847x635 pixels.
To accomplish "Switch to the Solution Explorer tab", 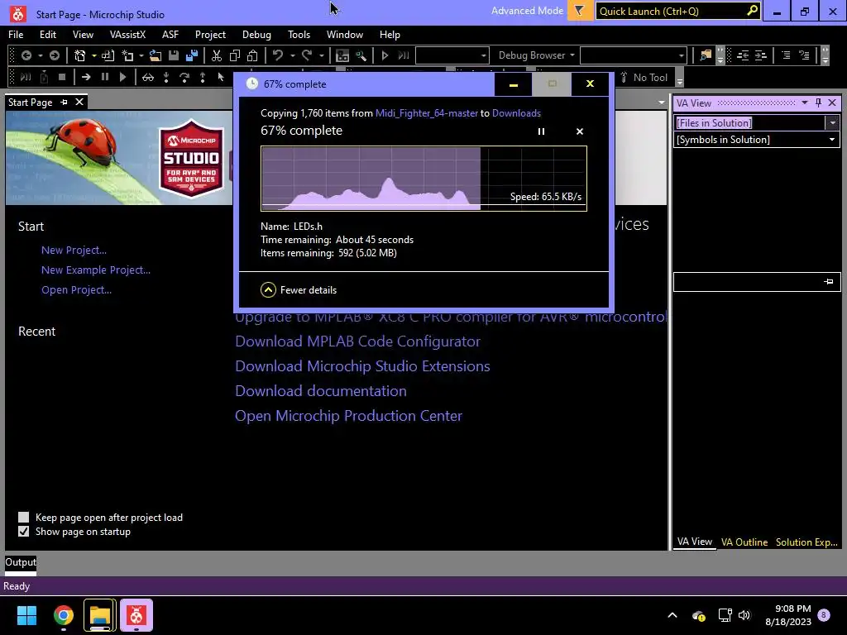I will click(806, 542).
